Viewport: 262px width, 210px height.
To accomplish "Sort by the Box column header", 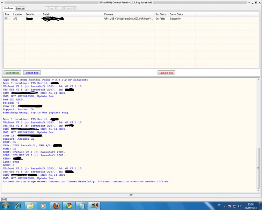I will tap(8, 14).
